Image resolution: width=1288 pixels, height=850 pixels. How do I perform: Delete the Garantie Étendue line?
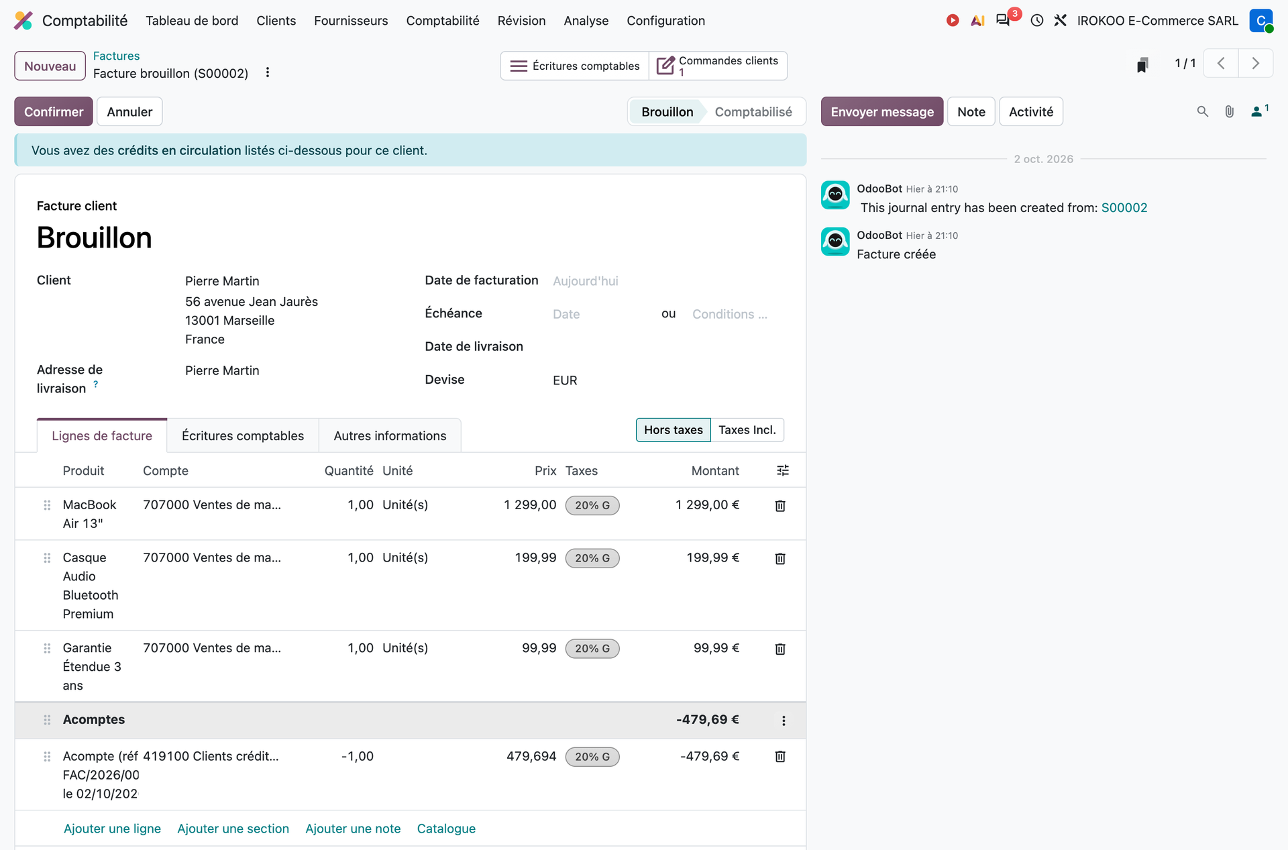pos(780,649)
